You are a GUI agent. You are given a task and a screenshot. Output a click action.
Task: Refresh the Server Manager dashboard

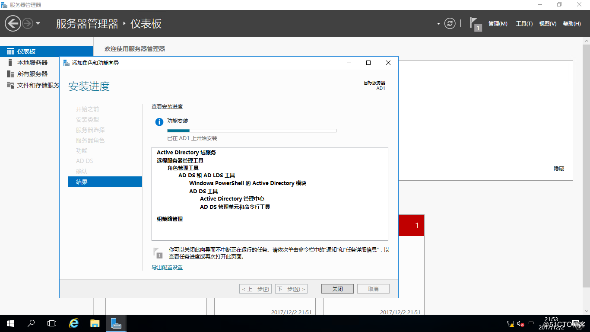[x=450, y=23]
